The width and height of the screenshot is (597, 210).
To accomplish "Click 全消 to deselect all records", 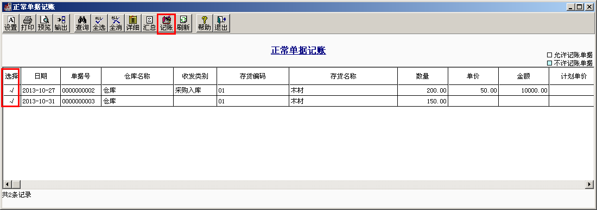I will coord(116,24).
